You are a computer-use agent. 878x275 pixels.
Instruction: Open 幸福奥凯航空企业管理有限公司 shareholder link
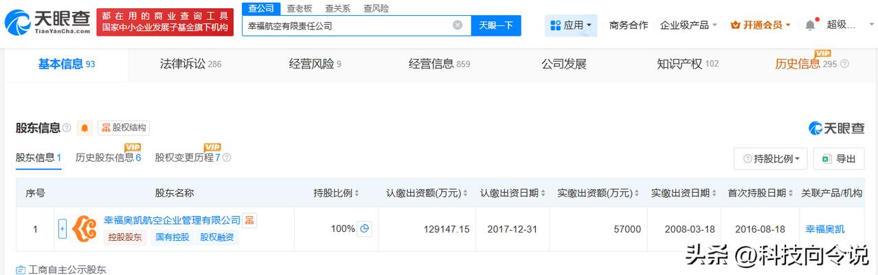(x=172, y=220)
